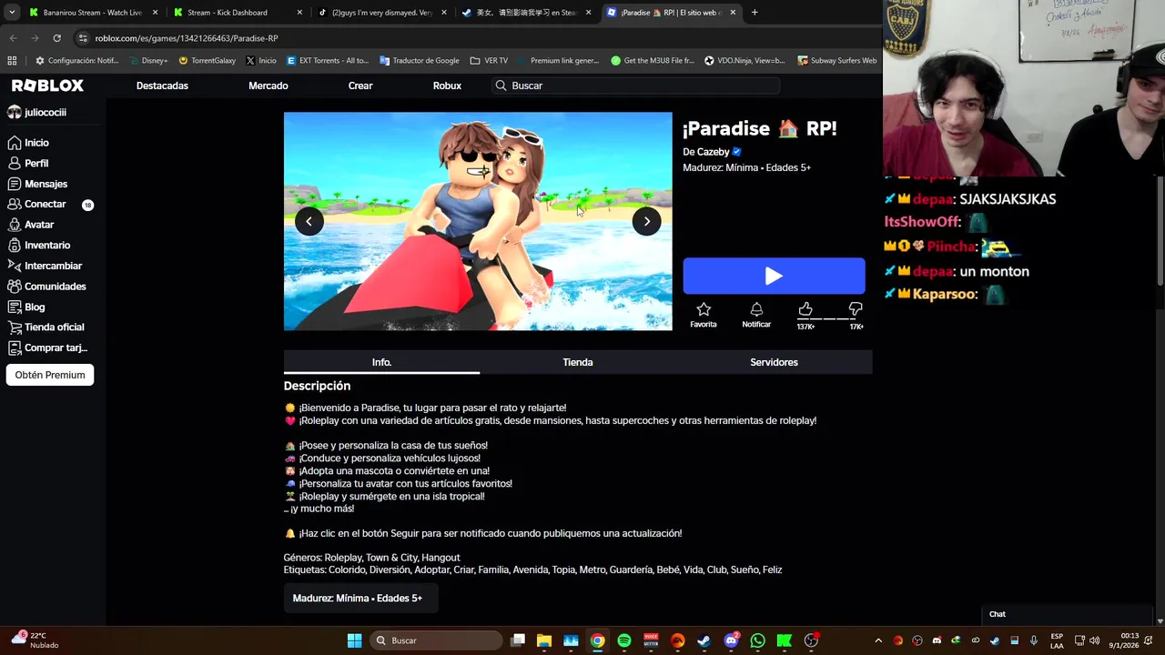The image size is (1165, 655).
Task: Open Chrome apps grid in bookmarks bar
Action: (12, 61)
